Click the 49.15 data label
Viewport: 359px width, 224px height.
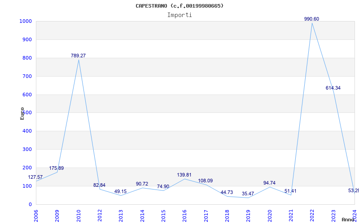pyautogui.click(x=120, y=191)
